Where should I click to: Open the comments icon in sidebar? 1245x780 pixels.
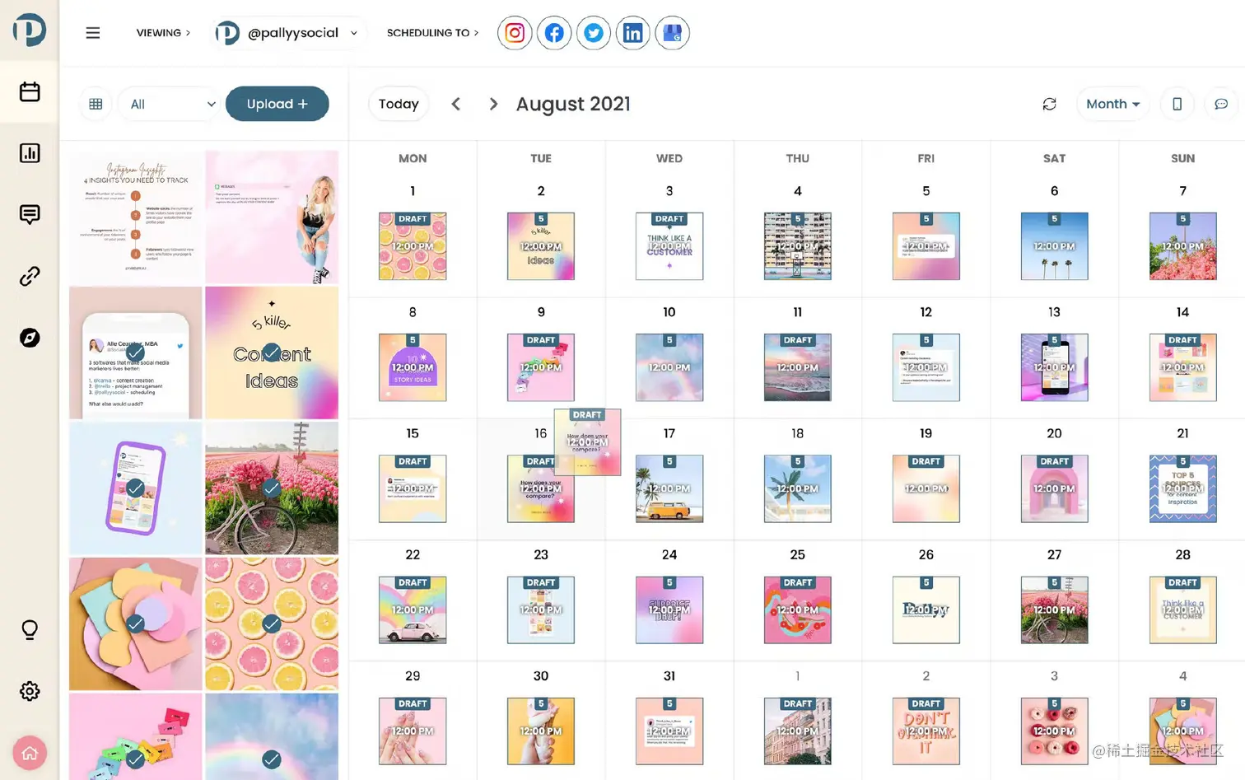pos(30,215)
